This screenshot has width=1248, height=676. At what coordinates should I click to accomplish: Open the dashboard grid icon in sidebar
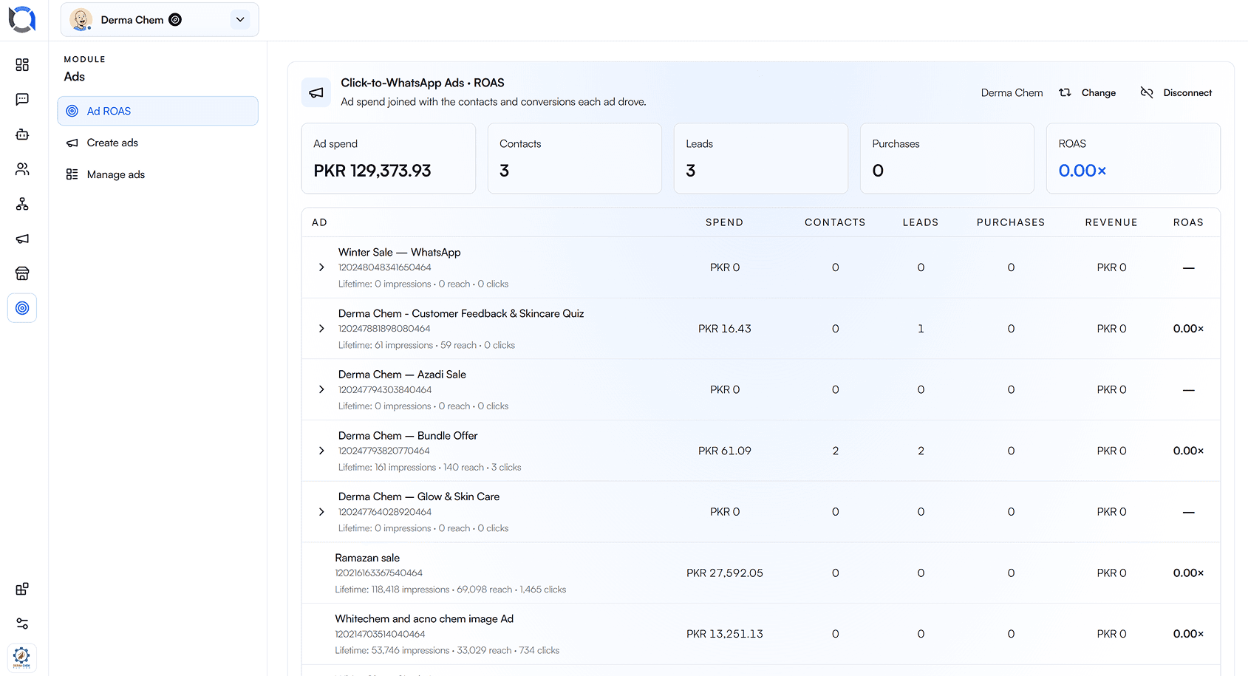click(22, 65)
